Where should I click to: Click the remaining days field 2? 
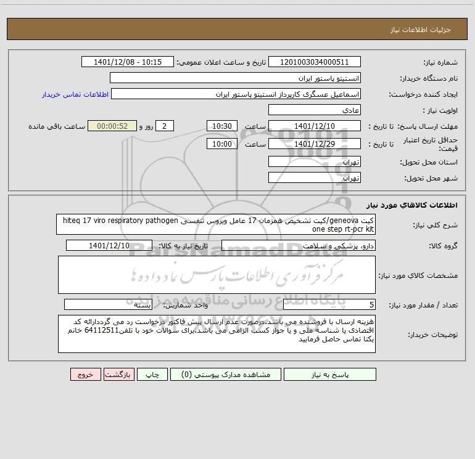pyautogui.click(x=165, y=126)
